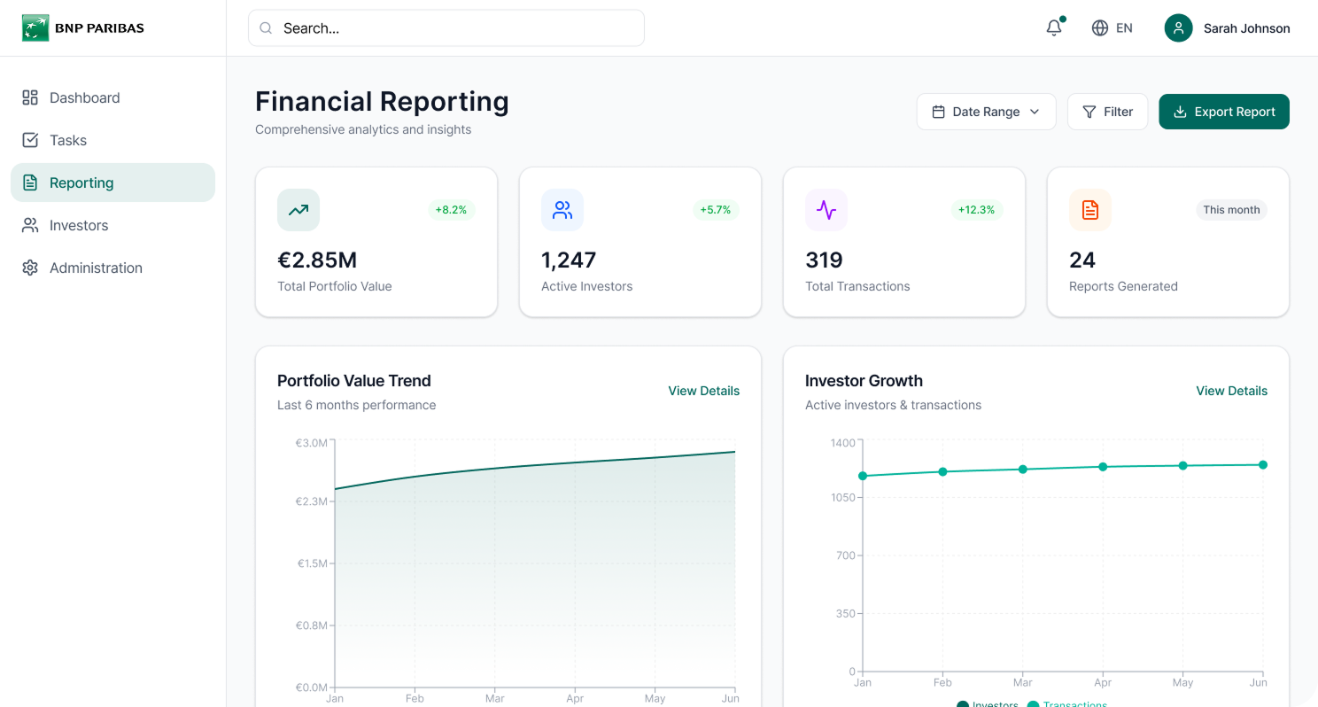
Task: Open Portfolio Value Trend View Details
Action: pyautogui.click(x=703, y=391)
